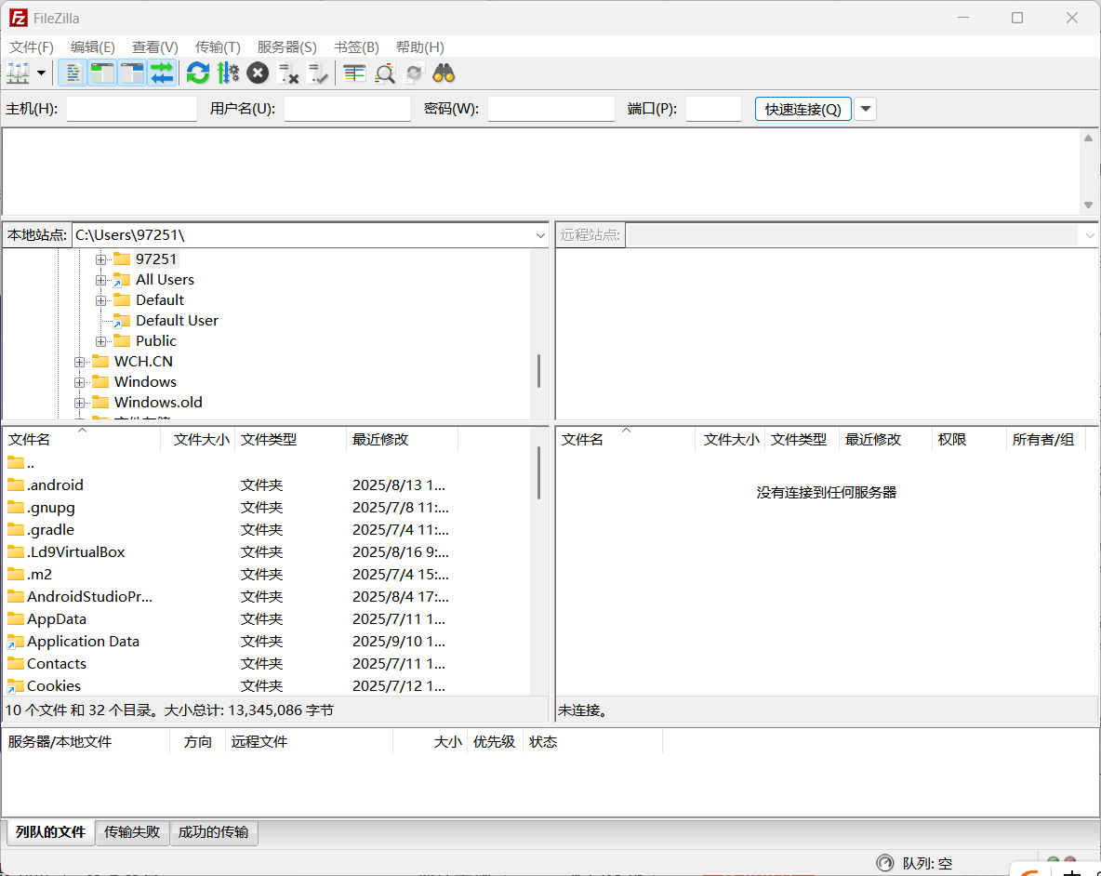
Task: Expand the Windows.old folder node
Action: (79, 403)
